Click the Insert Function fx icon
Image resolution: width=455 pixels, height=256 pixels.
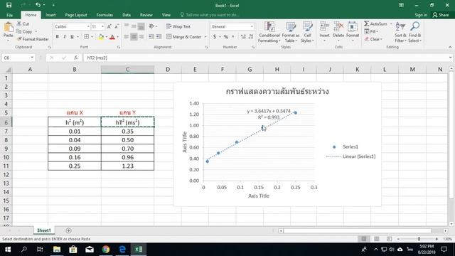76,58
